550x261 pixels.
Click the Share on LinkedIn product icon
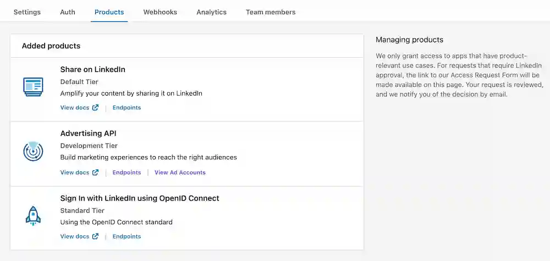[x=34, y=87]
